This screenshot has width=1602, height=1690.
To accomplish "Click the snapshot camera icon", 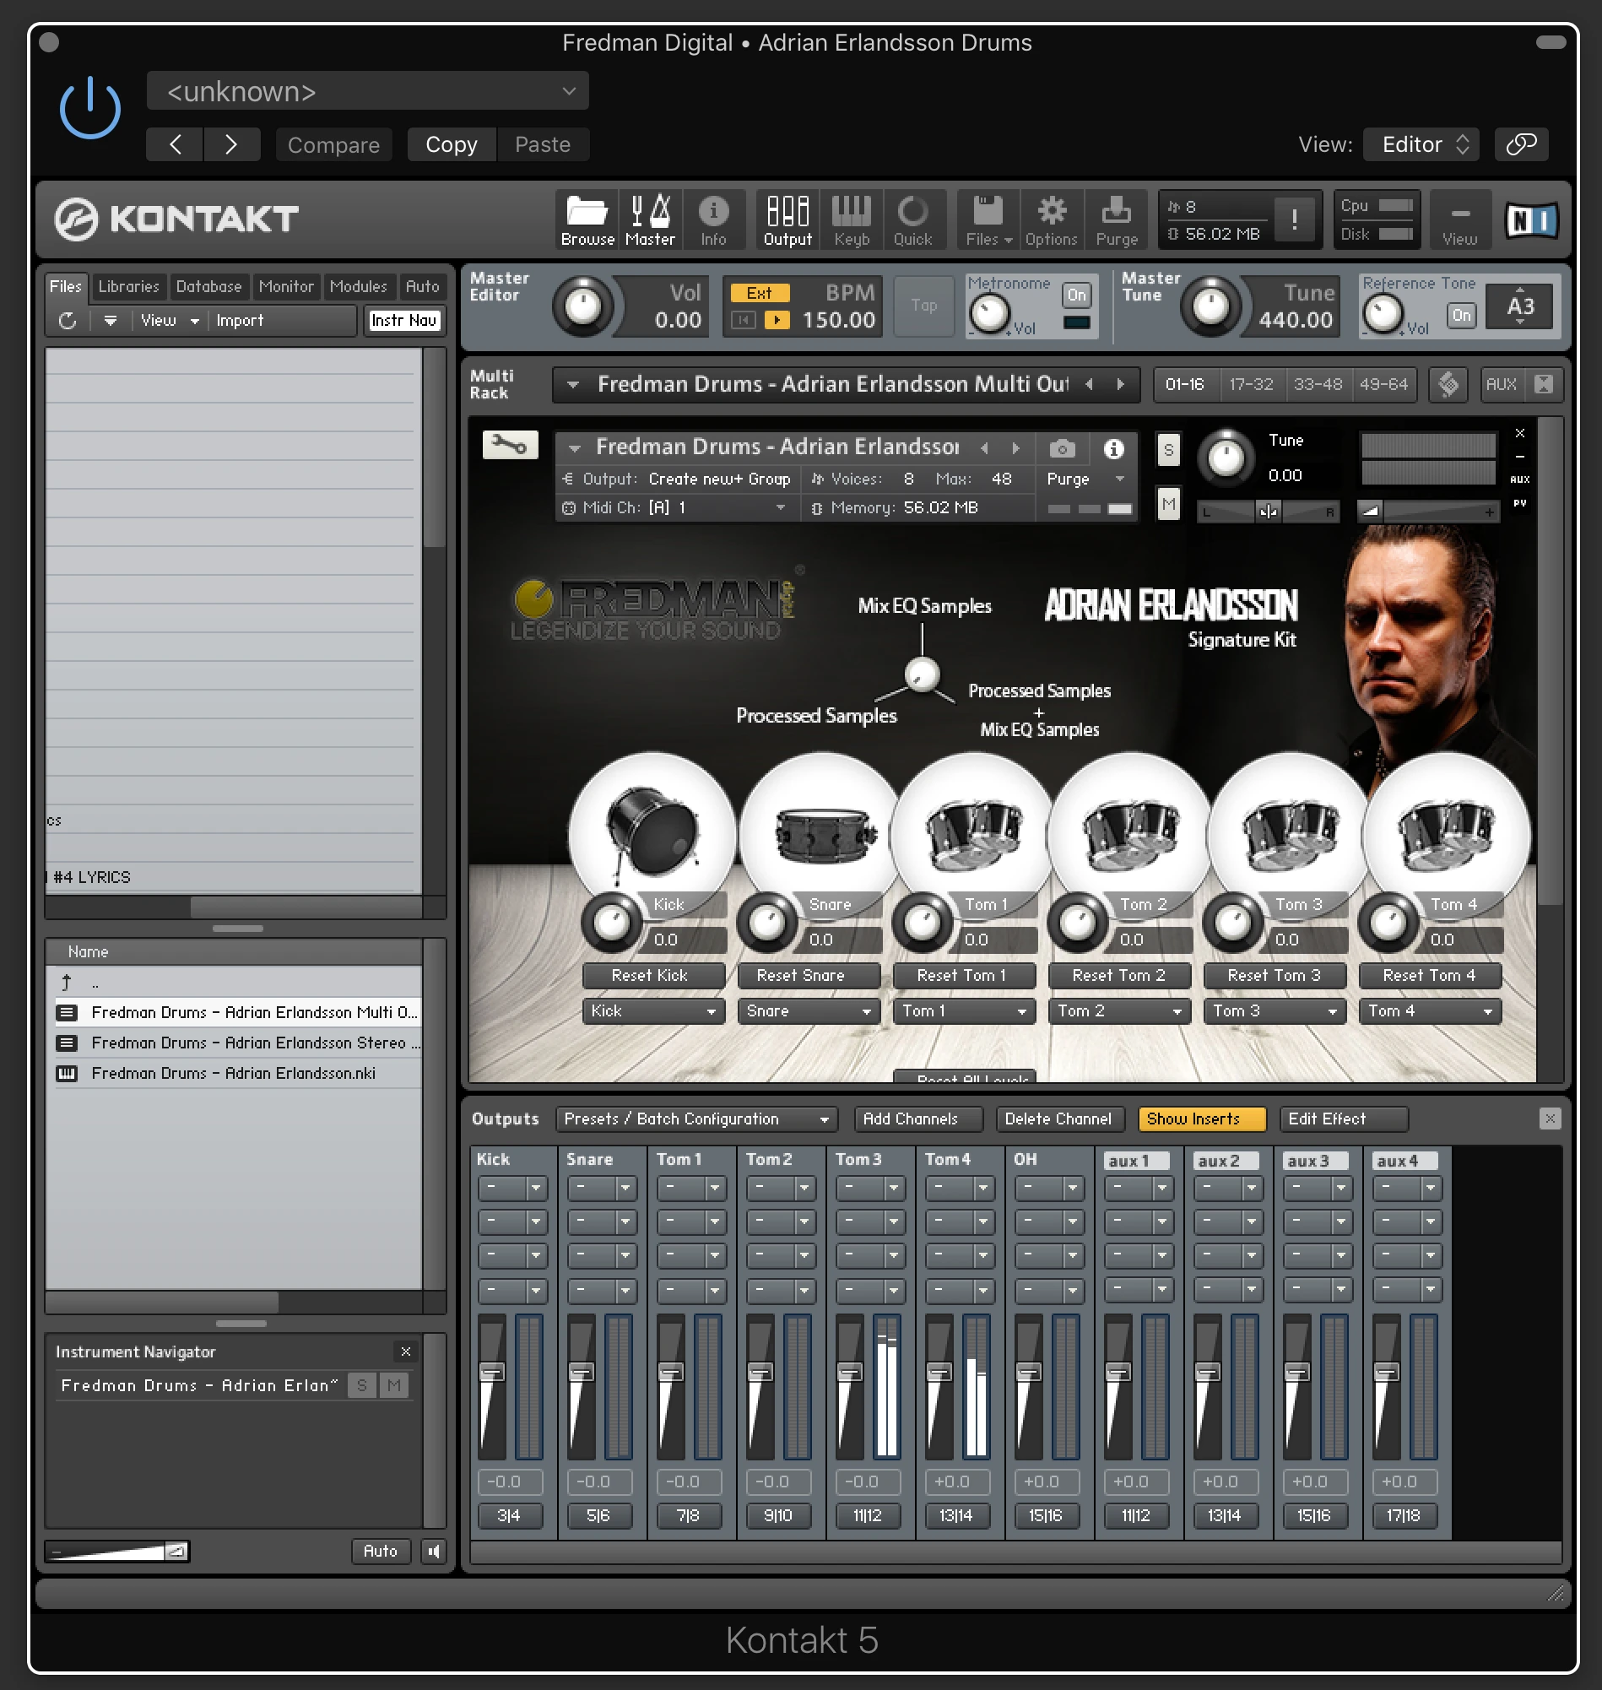I will click(1062, 448).
